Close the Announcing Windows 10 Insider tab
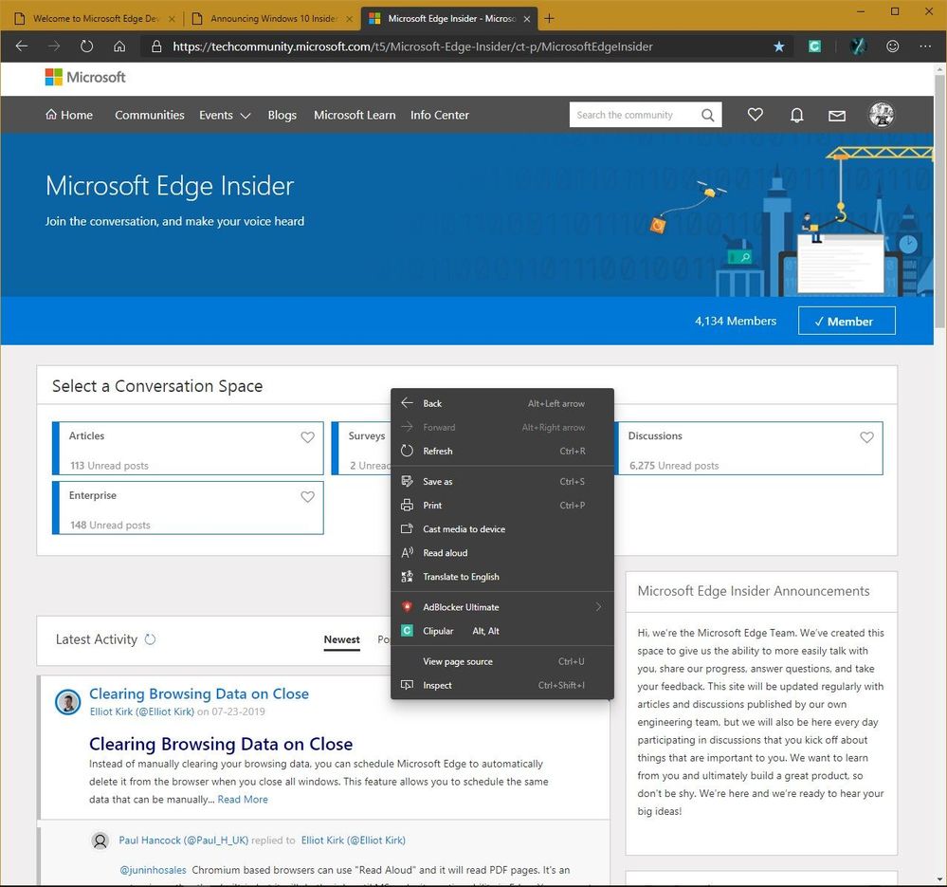 (349, 19)
